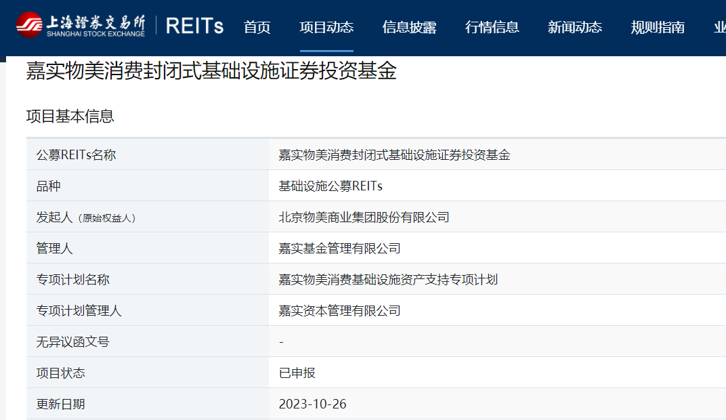The height and width of the screenshot is (420, 726).
Task: Click the dash value in 无异议函文号 row
Action: coord(282,342)
